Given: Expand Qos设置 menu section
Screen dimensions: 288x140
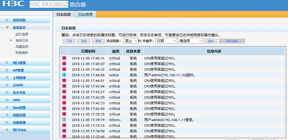Looking at the screenshot, I should [x=25, y=107].
